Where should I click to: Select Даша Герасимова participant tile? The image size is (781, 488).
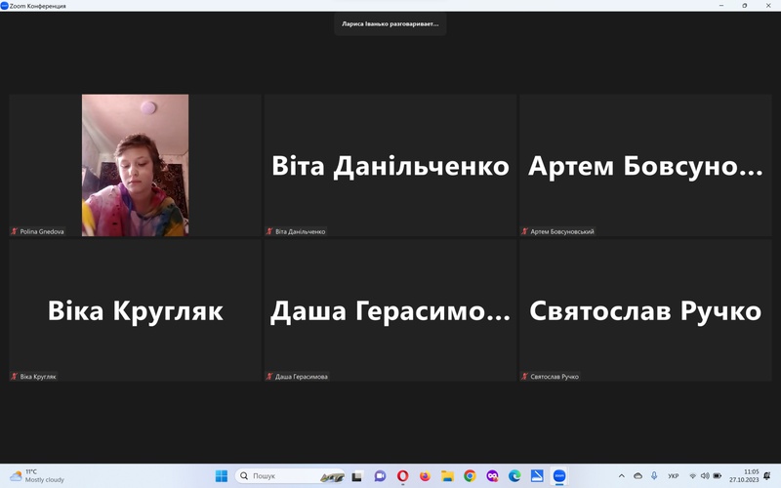click(390, 310)
